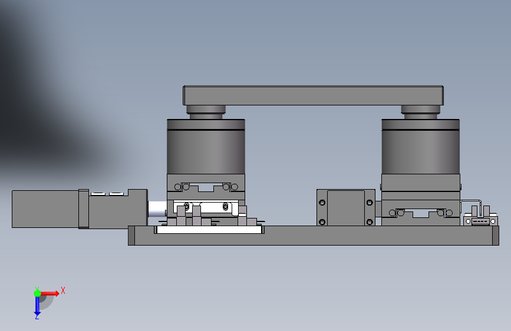Click the green Y origin of the triad
The height and width of the screenshot is (331, 511).
coord(37,293)
